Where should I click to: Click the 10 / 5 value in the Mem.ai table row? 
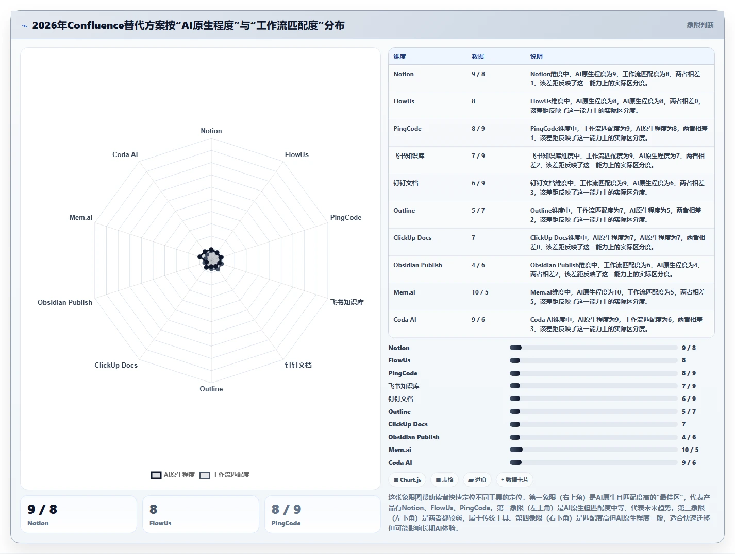[480, 292]
